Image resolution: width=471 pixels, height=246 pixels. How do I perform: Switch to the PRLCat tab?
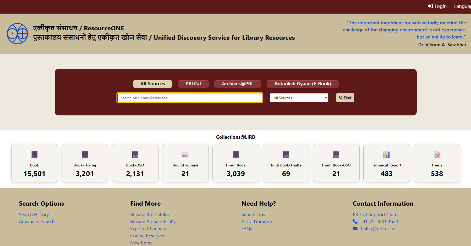click(x=193, y=84)
